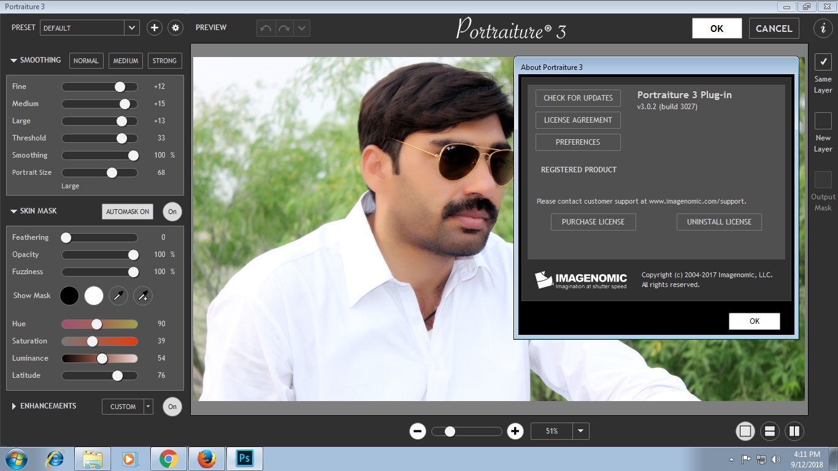Enable New Layer output checkbox
Image resolution: width=838 pixels, height=471 pixels.
823,121
